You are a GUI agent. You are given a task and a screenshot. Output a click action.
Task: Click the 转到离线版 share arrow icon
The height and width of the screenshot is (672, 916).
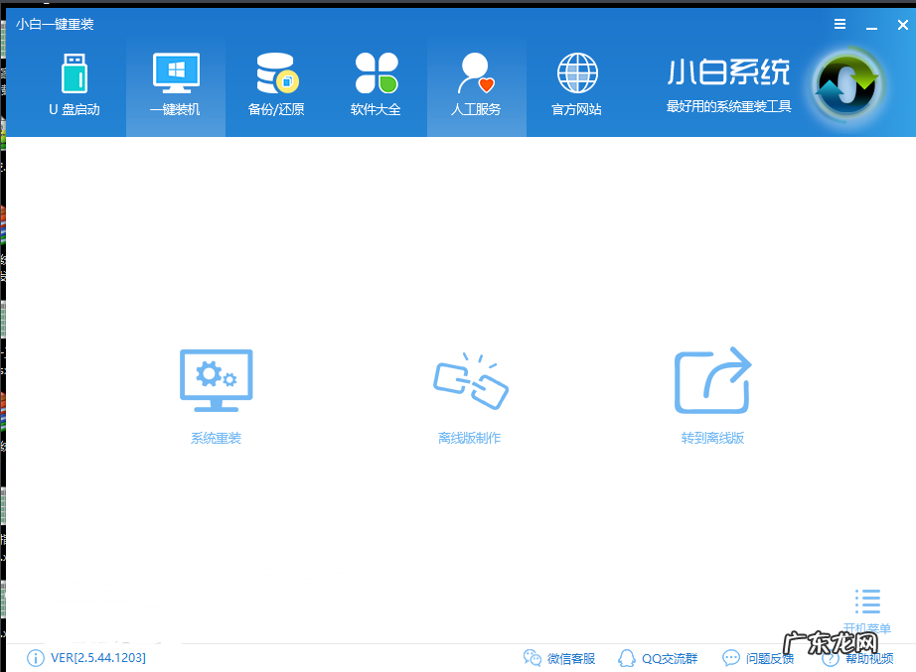pyautogui.click(x=712, y=380)
